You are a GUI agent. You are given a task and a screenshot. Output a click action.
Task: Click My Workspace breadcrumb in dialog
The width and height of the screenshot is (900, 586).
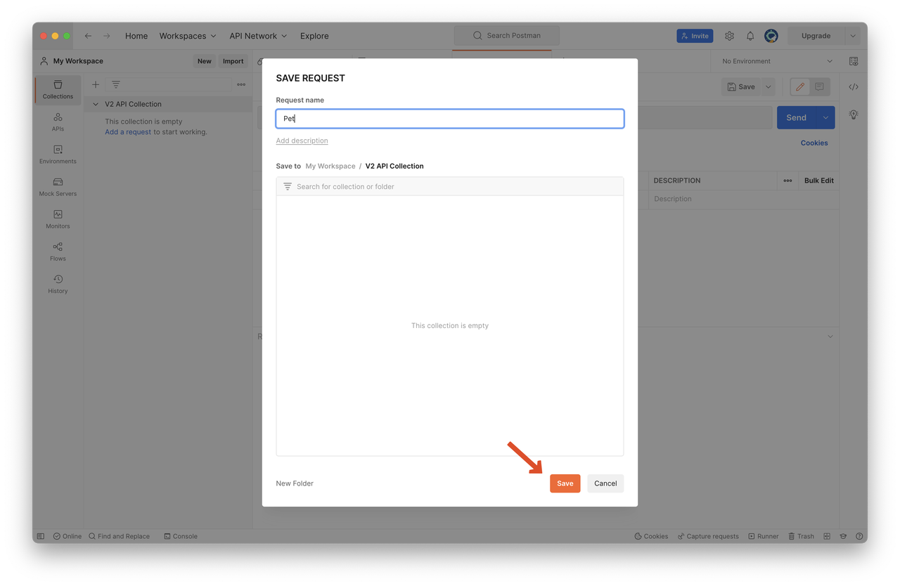tap(330, 166)
